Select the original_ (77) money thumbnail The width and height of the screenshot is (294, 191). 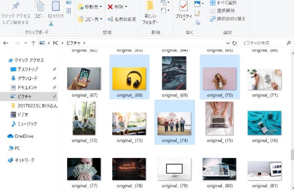(84, 169)
